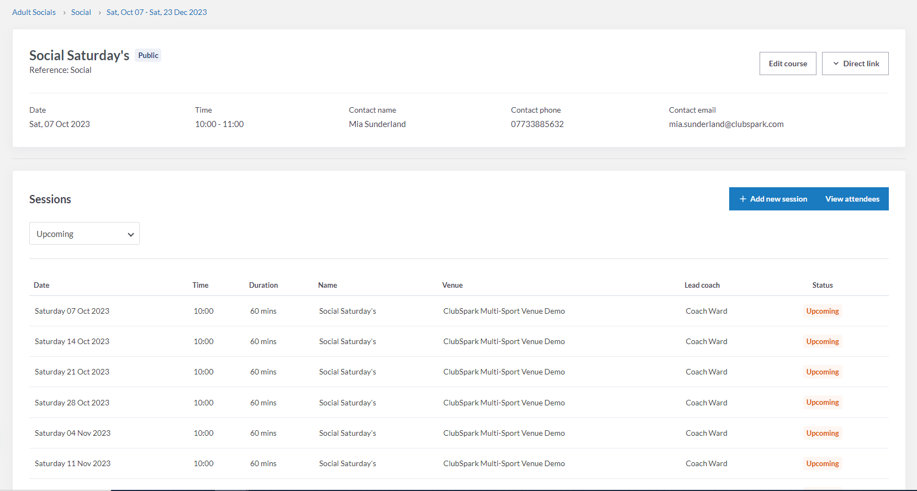This screenshot has height=491, width=917.
Task: Click the Edit course button
Action: [787, 64]
